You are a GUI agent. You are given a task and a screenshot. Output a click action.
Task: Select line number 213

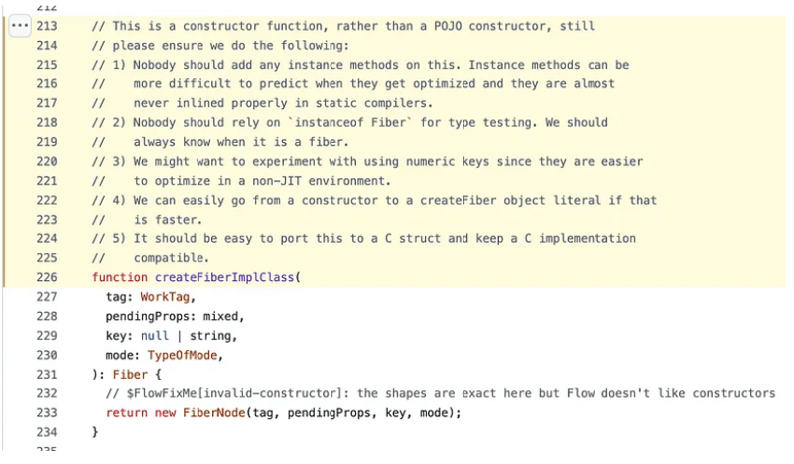tap(47, 26)
